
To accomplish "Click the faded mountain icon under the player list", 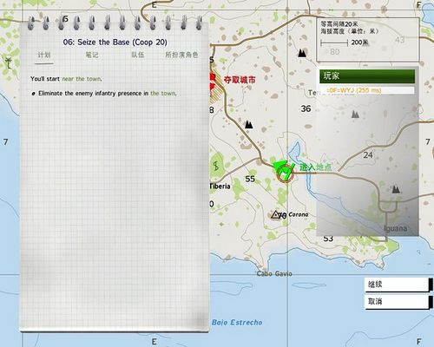I will pyautogui.click(x=355, y=115).
